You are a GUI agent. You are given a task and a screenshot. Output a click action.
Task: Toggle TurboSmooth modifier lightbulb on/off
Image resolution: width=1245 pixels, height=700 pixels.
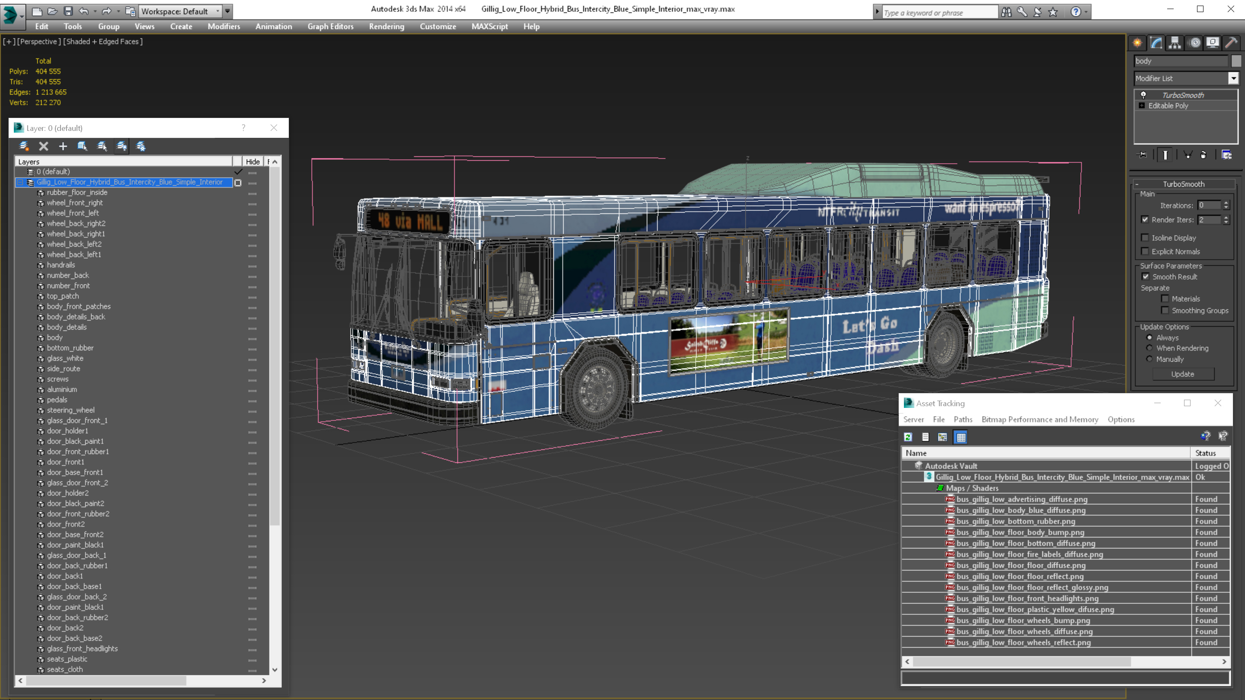point(1143,95)
